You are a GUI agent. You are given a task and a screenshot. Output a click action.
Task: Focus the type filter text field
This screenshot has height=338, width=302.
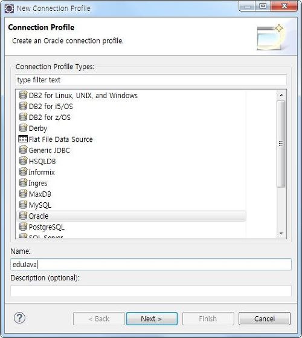click(x=151, y=80)
